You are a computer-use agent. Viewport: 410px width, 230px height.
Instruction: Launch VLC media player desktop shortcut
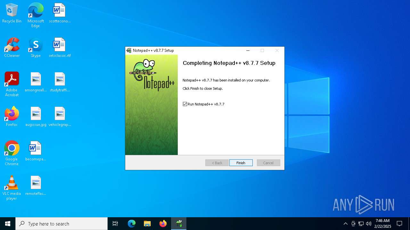click(x=12, y=188)
